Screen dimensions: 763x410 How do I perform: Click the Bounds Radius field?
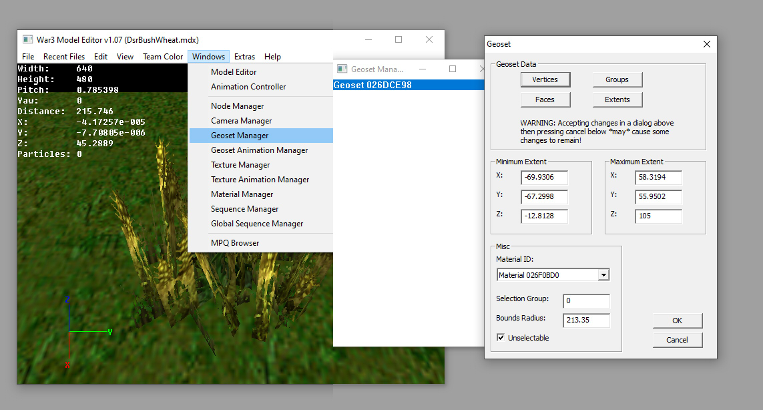(586, 321)
